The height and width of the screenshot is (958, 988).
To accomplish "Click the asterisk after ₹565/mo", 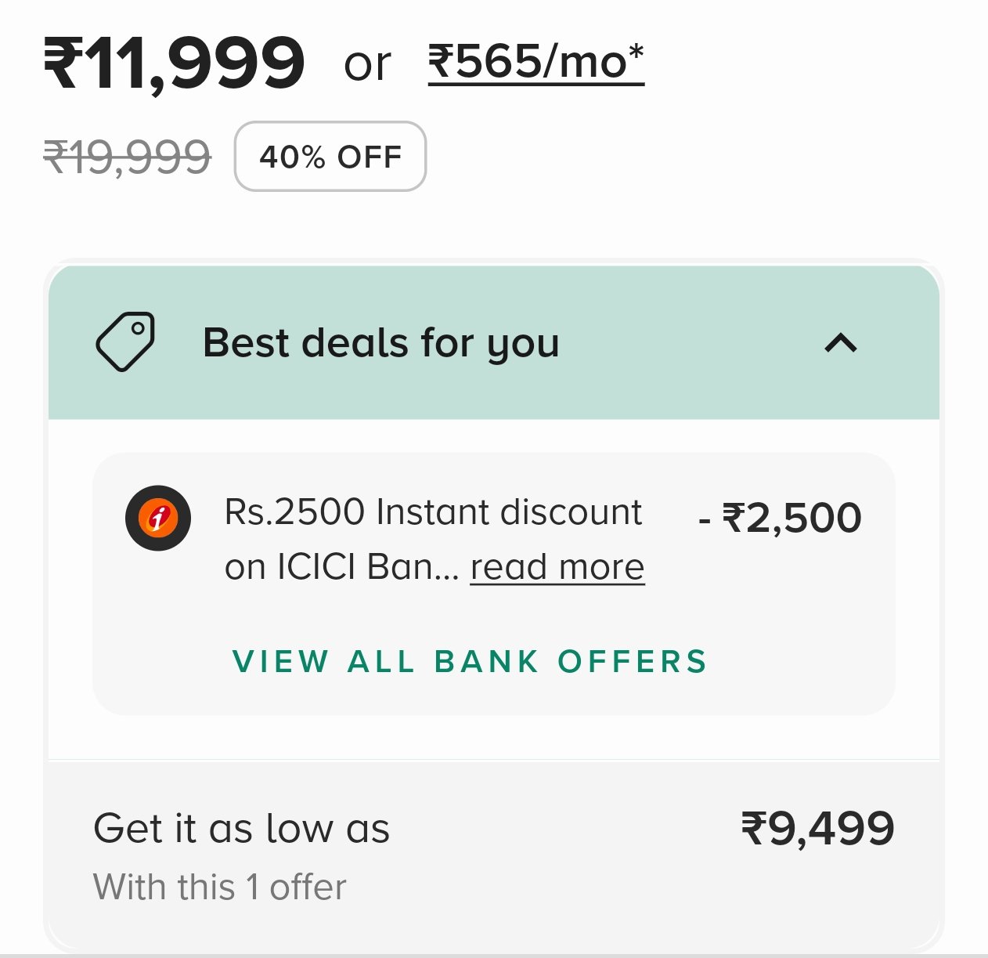I will (636, 53).
